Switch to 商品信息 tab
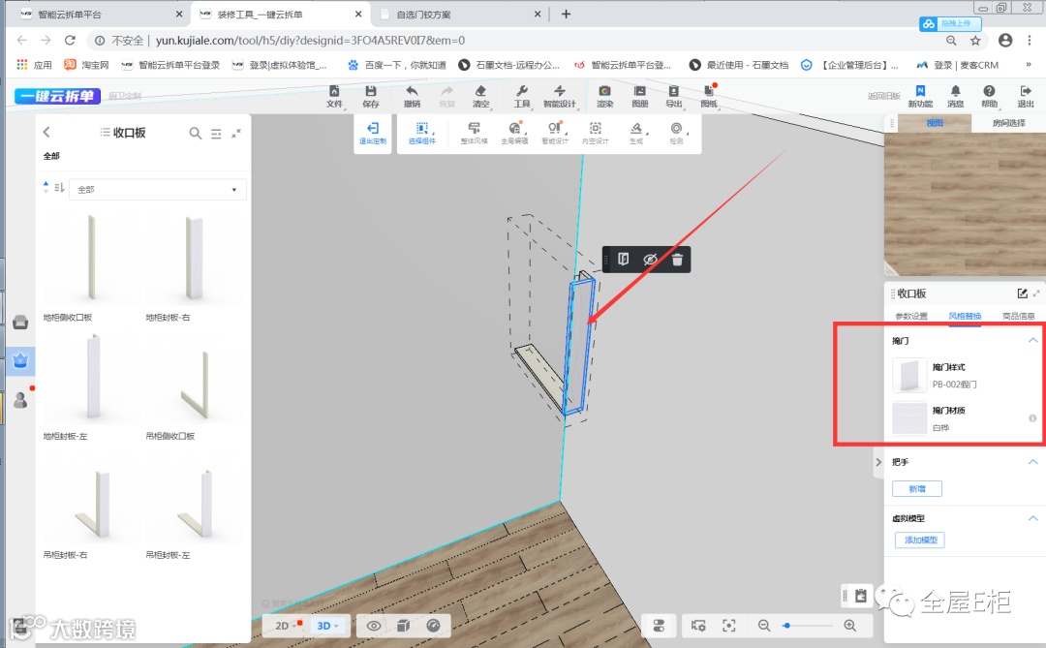Screen dimensions: 1046x648 [1018, 316]
